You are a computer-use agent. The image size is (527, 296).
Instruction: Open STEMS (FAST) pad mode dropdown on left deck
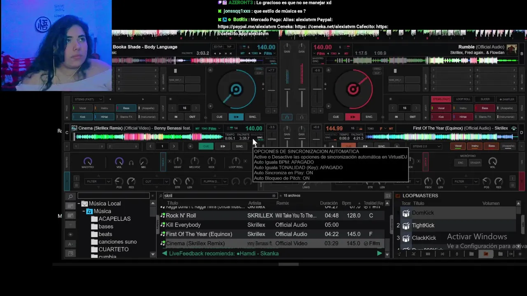tap(88, 99)
